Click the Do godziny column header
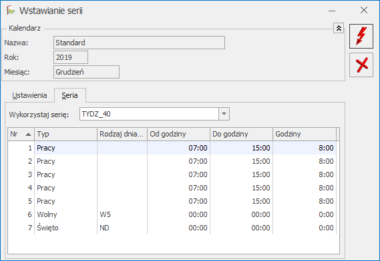The width and height of the screenshot is (380, 261). click(x=241, y=134)
